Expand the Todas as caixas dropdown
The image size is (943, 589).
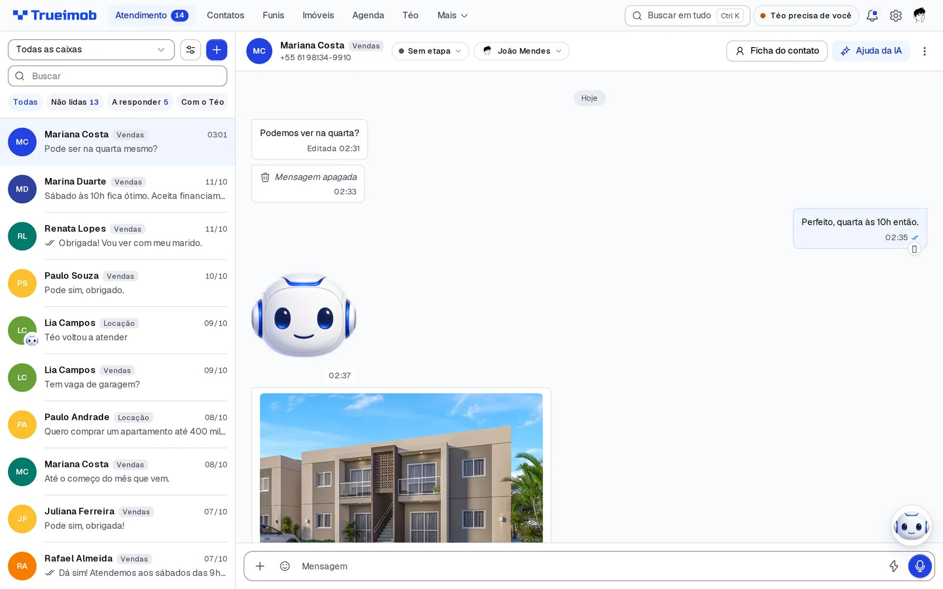[91, 50]
